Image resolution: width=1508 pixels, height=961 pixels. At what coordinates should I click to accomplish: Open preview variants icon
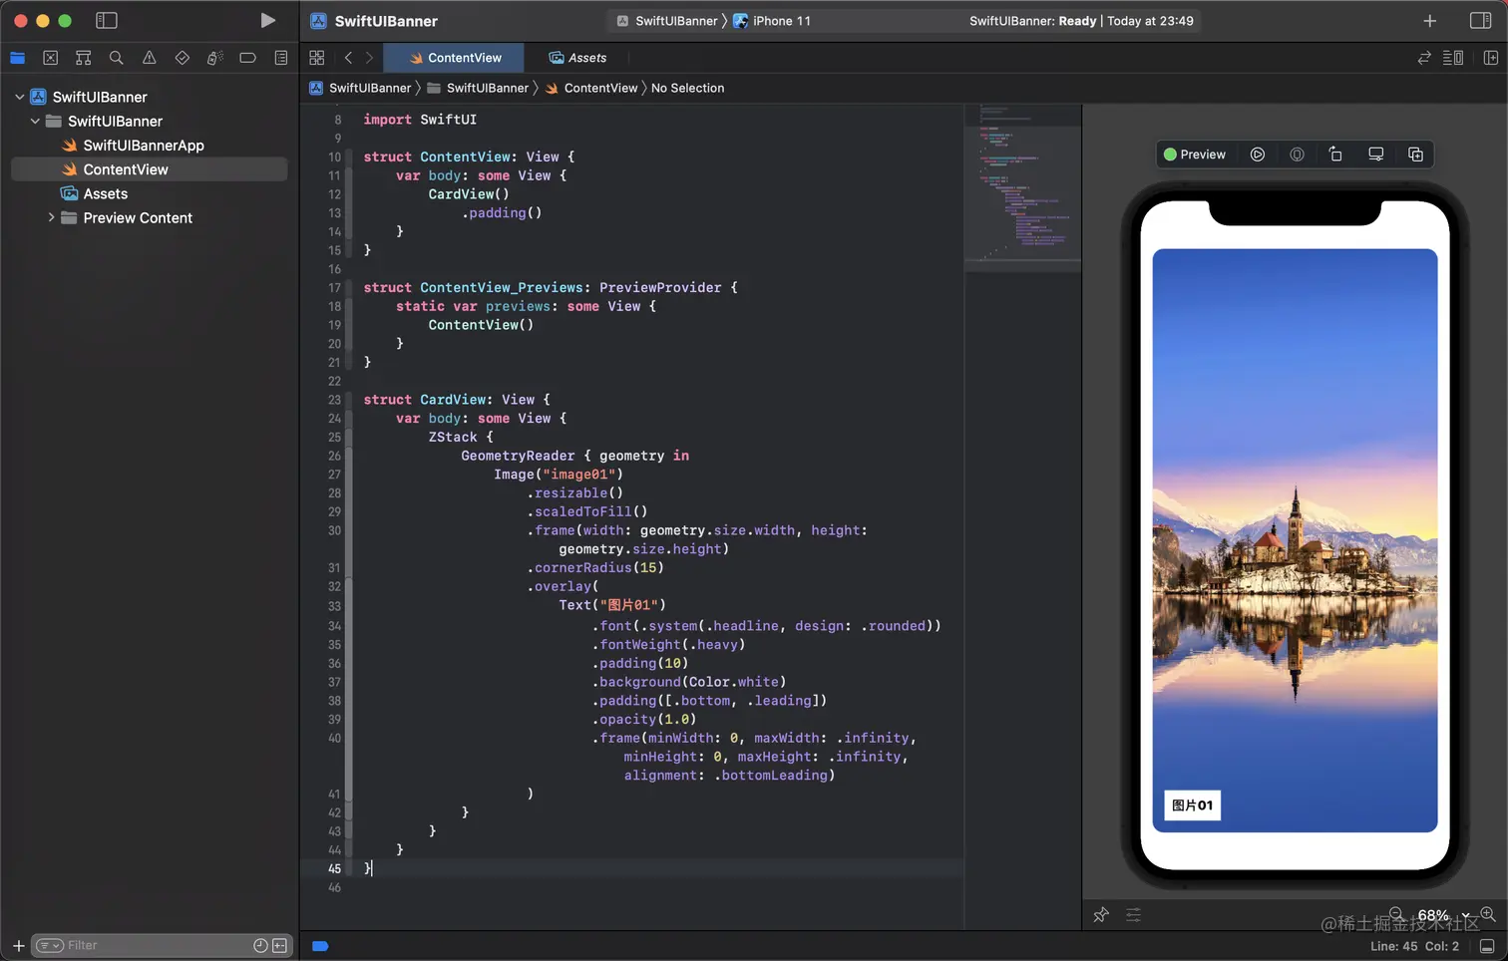pyautogui.click(x=1415, y=155)
